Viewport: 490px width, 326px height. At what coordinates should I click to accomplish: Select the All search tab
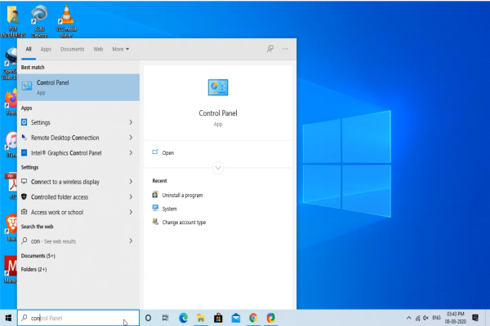click(x=29, y=49)
